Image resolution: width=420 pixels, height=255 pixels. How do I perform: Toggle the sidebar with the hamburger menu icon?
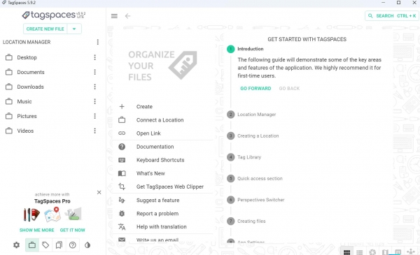tap(114, 16)
